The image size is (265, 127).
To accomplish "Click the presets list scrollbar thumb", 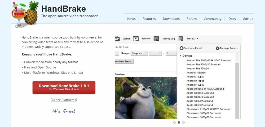I will (x=237, y=91).
